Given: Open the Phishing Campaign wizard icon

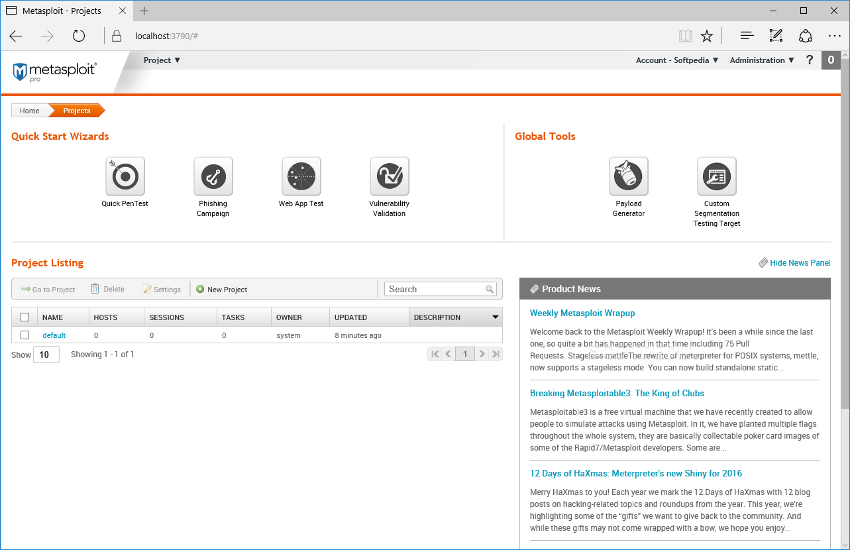Looking at the screenshot, I should [x=213, y=176].
